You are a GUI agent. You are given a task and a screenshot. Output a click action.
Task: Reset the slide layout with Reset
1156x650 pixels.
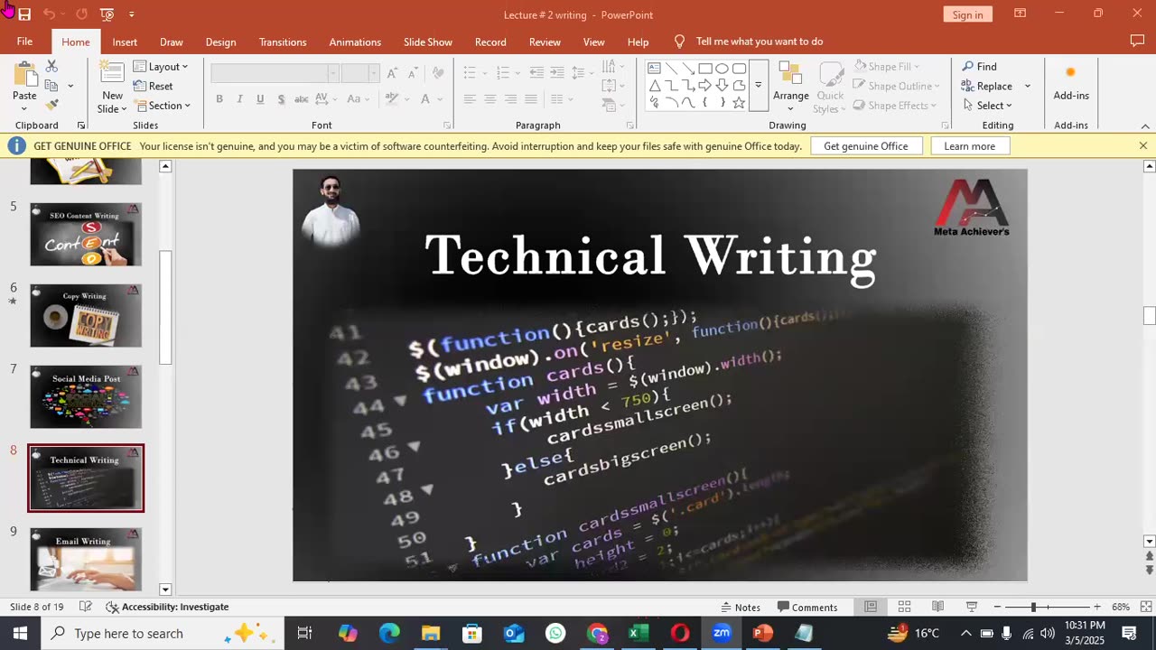(154, 86)
